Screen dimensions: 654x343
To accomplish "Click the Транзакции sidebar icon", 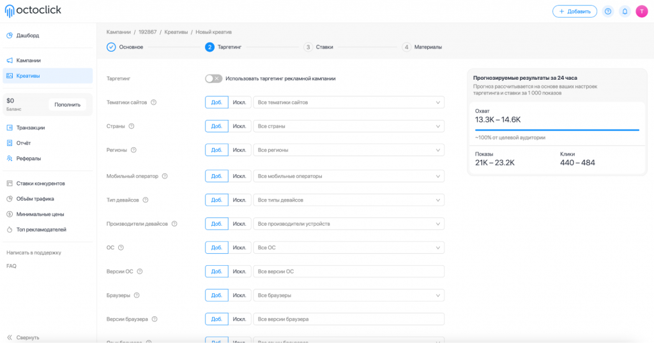I will point(10,128).
